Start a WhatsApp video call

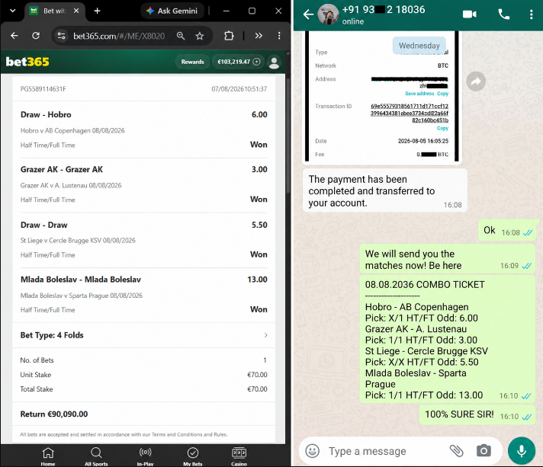pyautogui.click(x=470, y=14)
